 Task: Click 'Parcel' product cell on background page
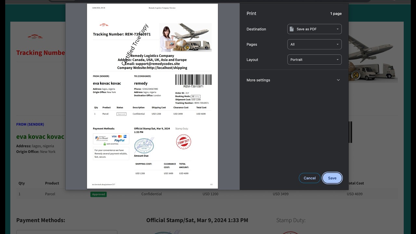click(x=50, y=194)
